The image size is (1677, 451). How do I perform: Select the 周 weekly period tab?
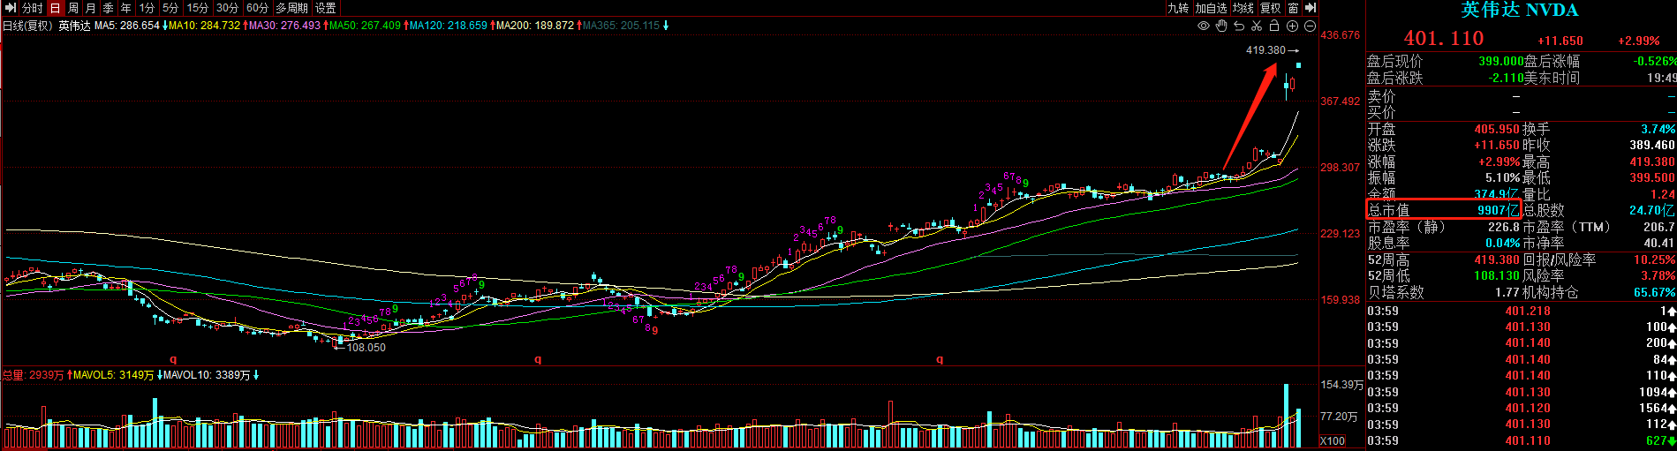click(x=73, y=8)
